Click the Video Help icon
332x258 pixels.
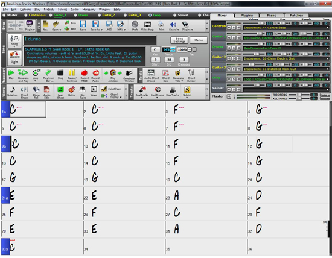(147, 25)
